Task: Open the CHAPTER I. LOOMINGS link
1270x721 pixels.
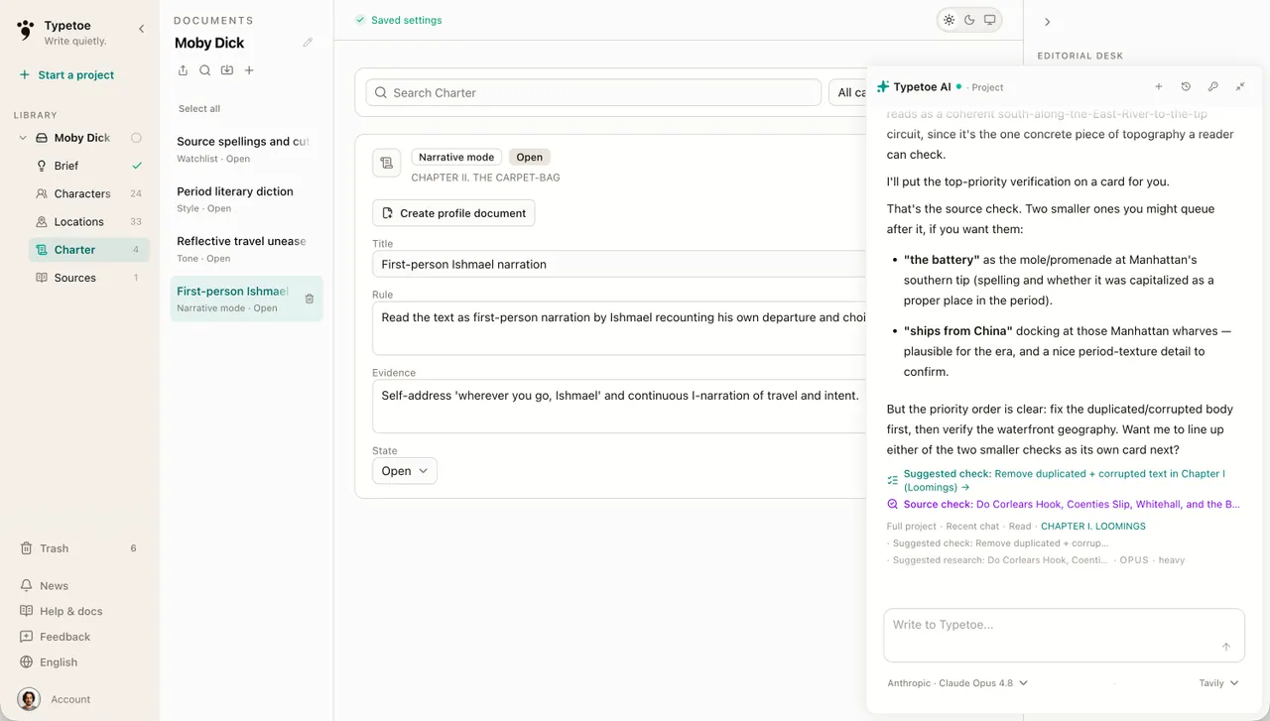Action: pyautogui.click(x=1092, y=527)
